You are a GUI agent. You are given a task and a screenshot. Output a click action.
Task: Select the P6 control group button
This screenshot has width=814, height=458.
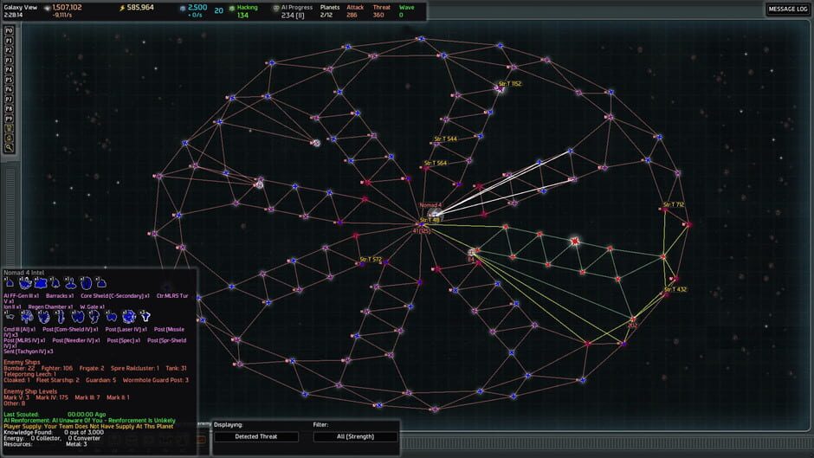pyautogui.click(x=9, y=89)
